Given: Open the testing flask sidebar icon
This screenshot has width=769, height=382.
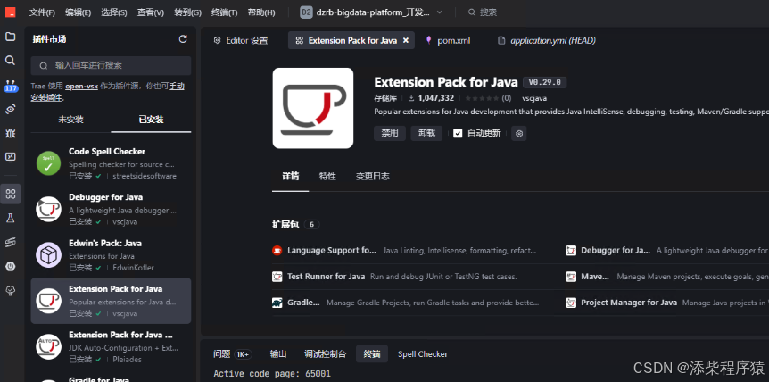Looking at the screenshot, I should click(11, 218).
